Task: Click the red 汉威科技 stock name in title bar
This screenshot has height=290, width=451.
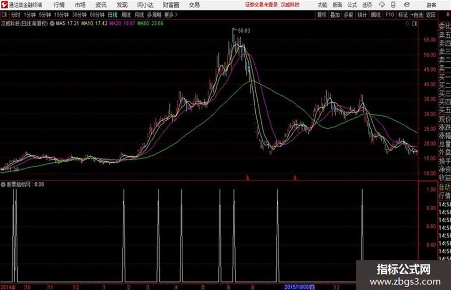Action: pyautogui.click(x=290, y=5)
